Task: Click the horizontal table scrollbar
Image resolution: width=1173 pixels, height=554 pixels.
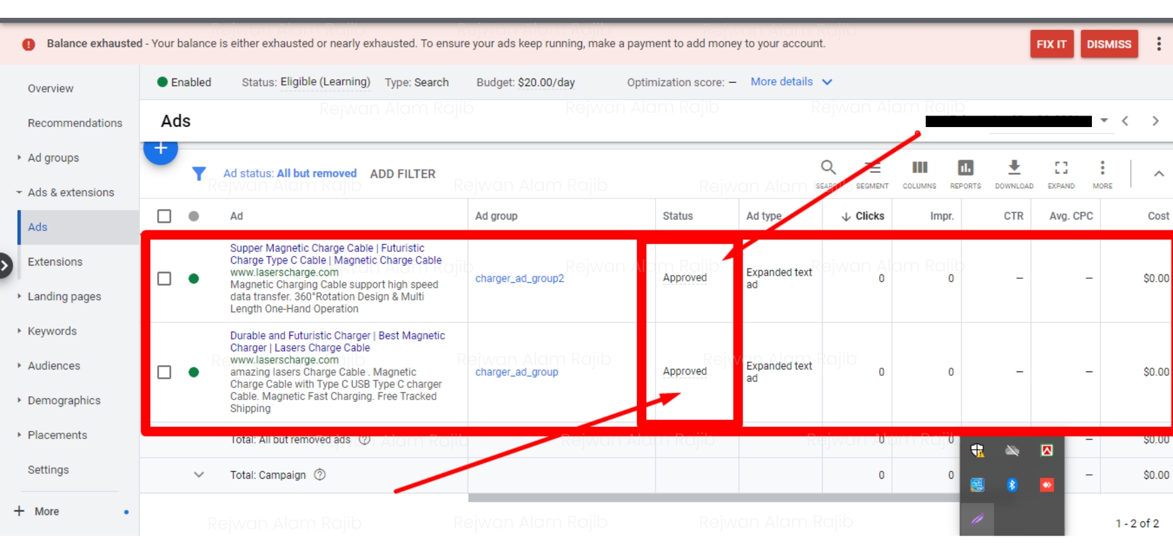Action: (x=703, y=498)
